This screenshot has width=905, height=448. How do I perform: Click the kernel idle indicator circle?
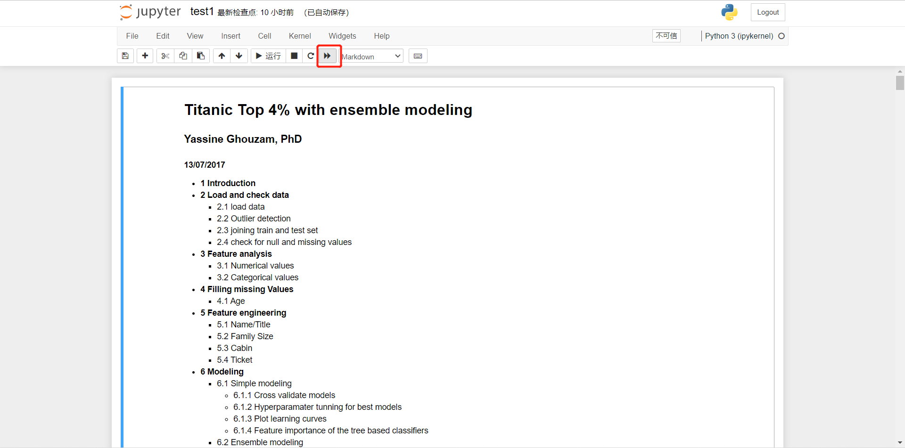coord(782,36)
